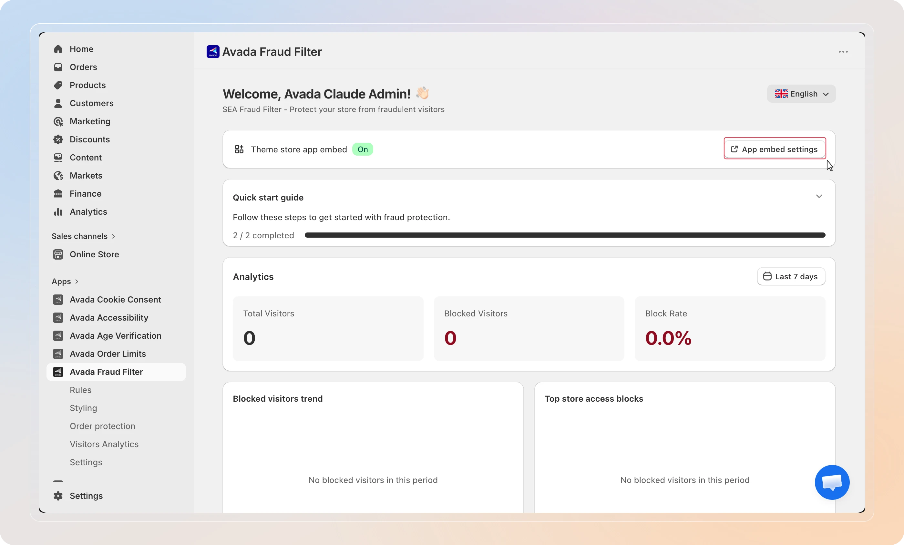904x545 pixels.
Task: Click the Avada Order Limits app icon
Action: 58,354
